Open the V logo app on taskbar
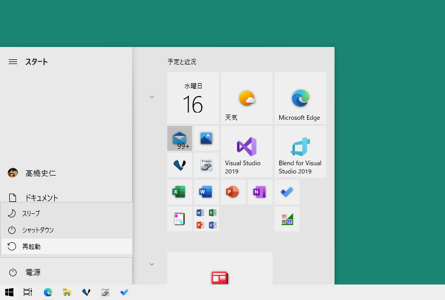 (x=86, y=292)
